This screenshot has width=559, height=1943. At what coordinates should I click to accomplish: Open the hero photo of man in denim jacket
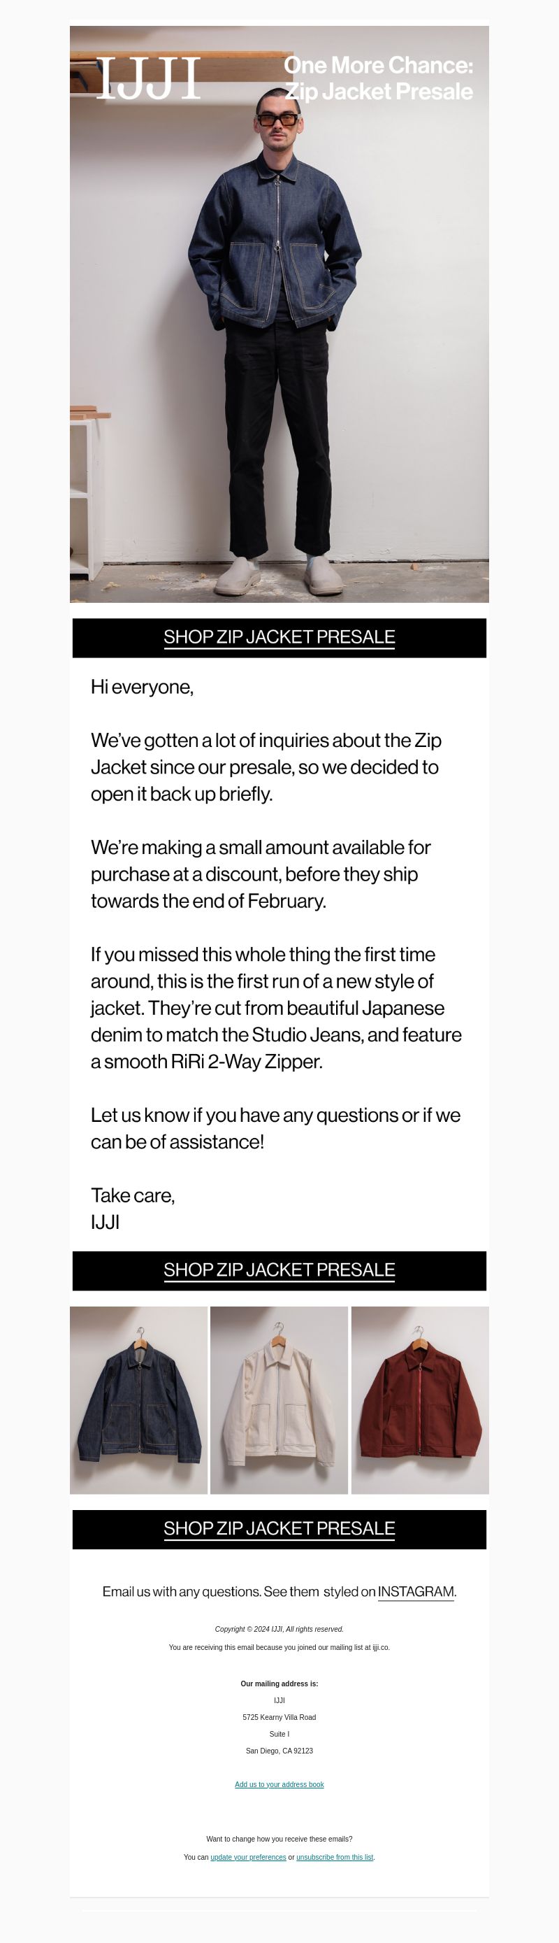pyautogui.click(x=279, y=314)
